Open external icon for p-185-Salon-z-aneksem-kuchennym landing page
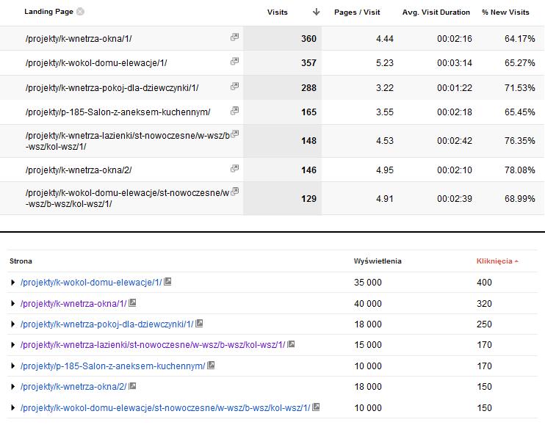This screenshot has width=545, height=425. (234, 110)
